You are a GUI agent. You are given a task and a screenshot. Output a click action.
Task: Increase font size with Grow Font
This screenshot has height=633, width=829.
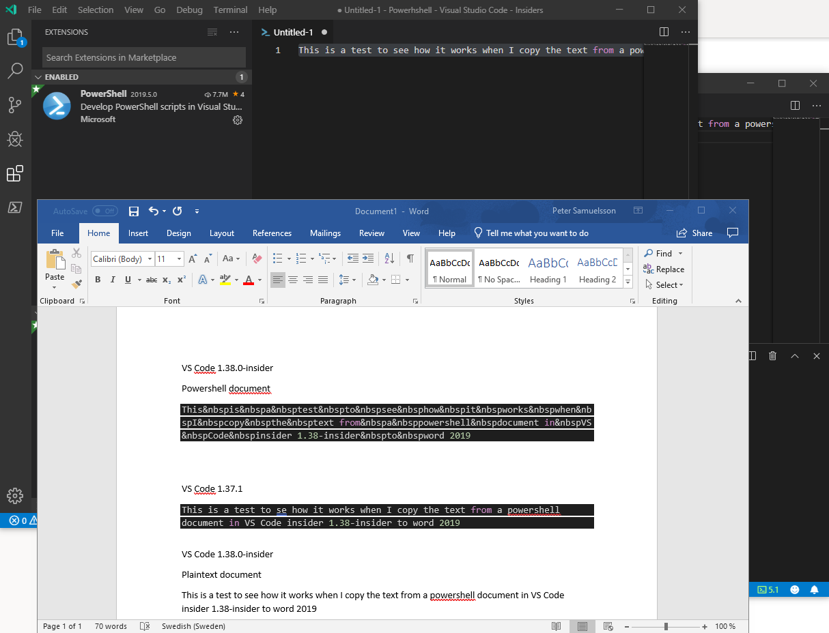[x=193, y=259]
